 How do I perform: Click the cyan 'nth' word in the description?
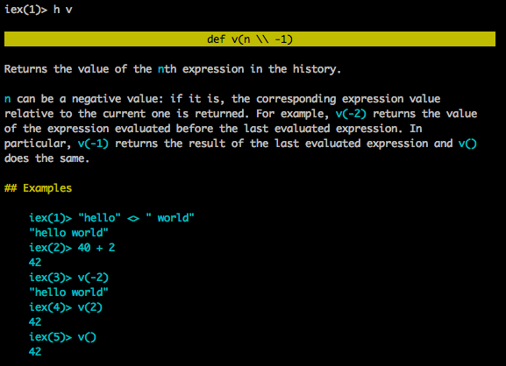[167, 69]
